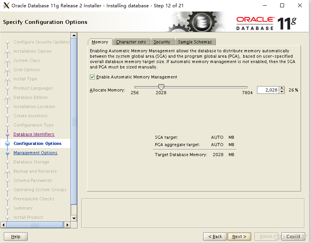Go back to the previous step
Screen dimensions: 311x243
pyautogui.click(x=215, y=236)
